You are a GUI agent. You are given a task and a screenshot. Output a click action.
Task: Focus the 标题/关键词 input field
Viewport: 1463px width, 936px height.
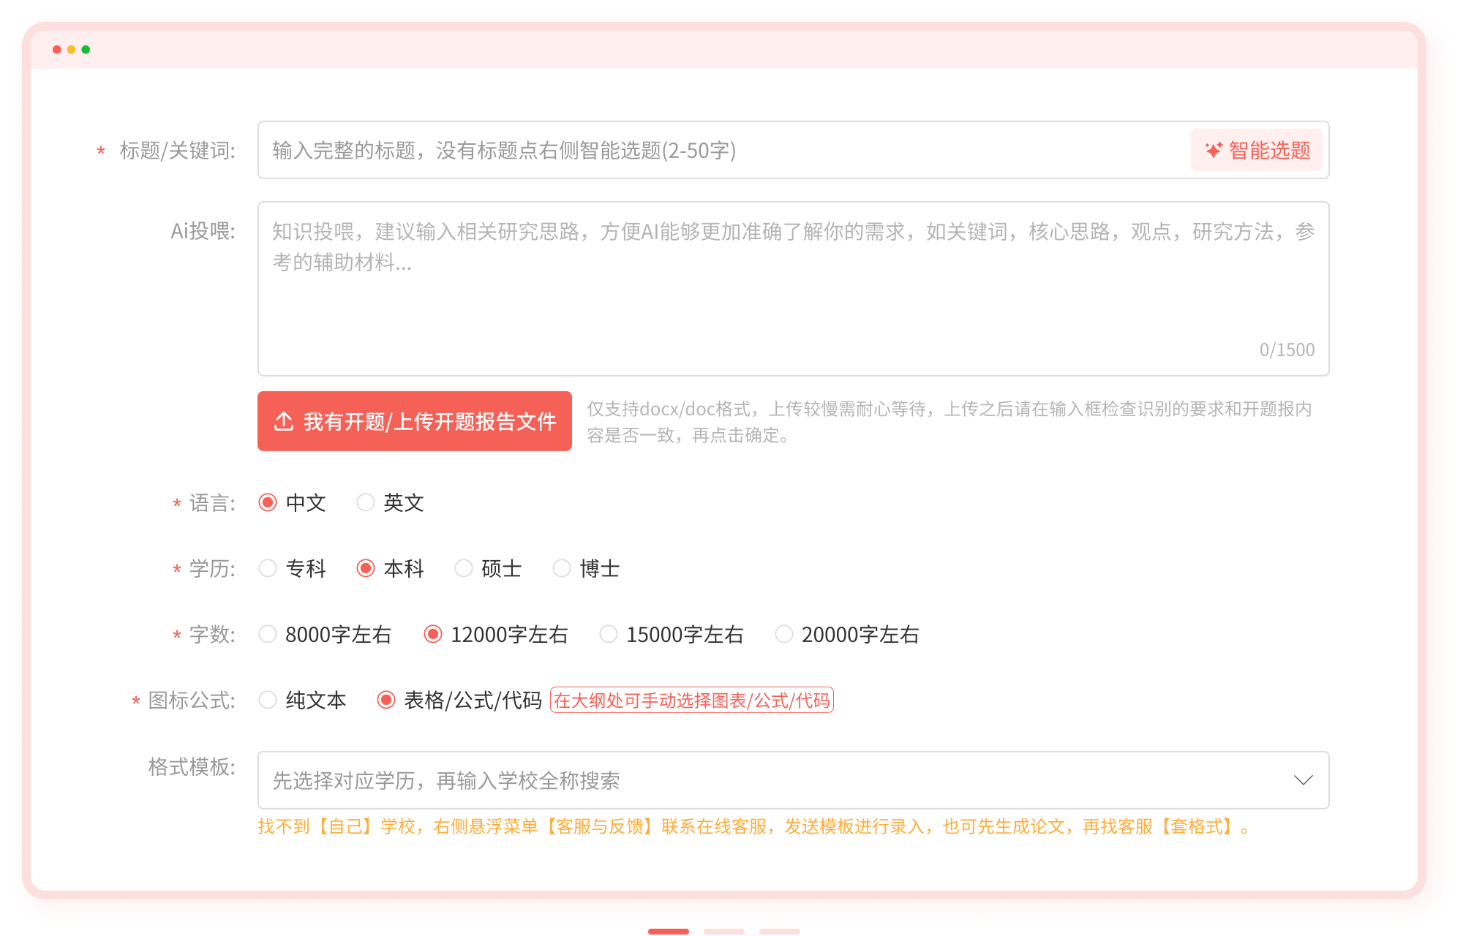(x=724, y=150)
